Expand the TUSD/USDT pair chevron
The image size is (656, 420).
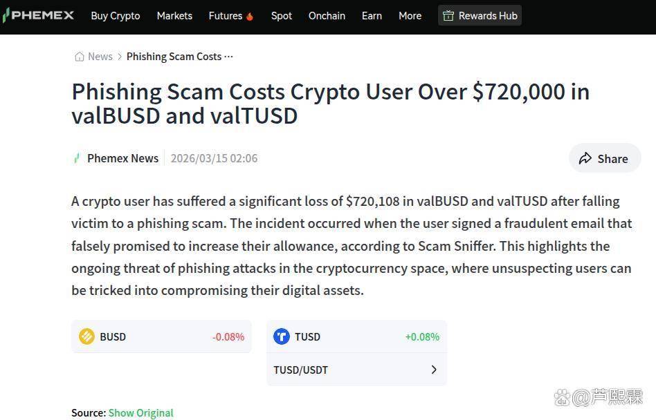coord(434,370)
